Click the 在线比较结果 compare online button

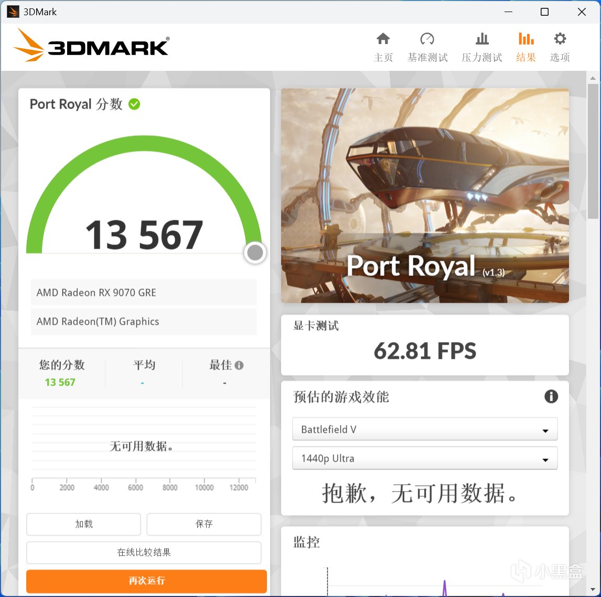point(144,552)
